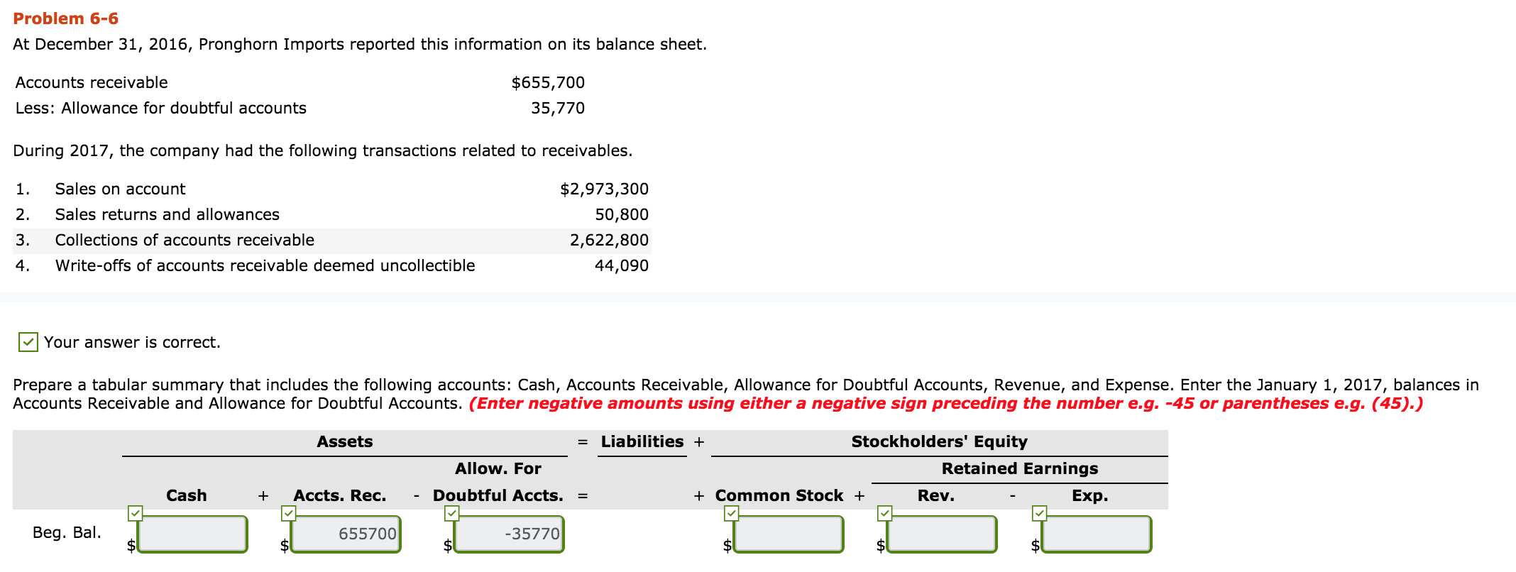The height and width of the screenshot is (572, 1516).
Task: Click the Accts. Rec. field showing 655700
Action: pos(346,534)
